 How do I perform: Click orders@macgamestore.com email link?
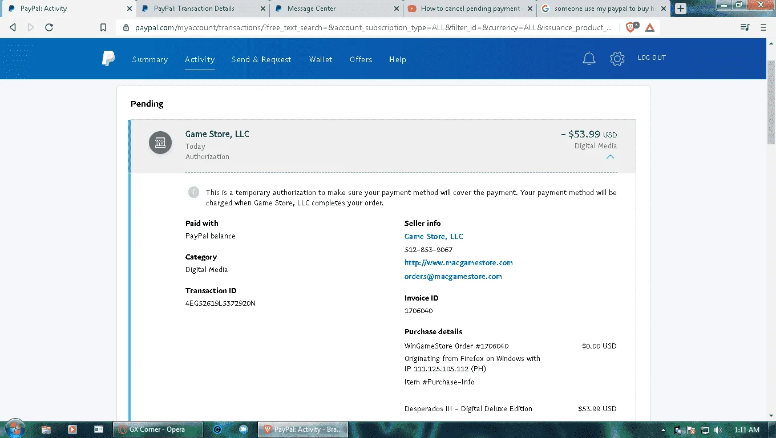[453, 276]
